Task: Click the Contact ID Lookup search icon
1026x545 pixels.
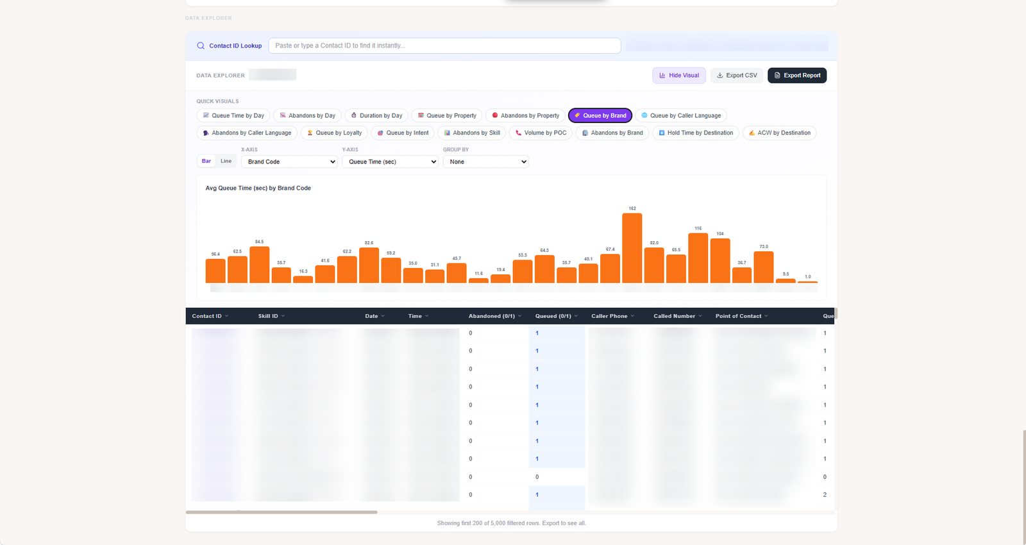Action: (x=201, y=46)
